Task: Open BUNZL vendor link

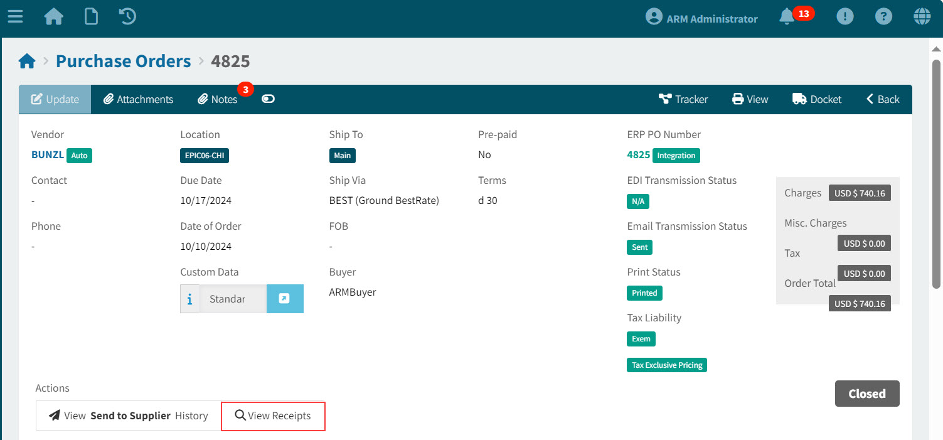Action: 48,154
